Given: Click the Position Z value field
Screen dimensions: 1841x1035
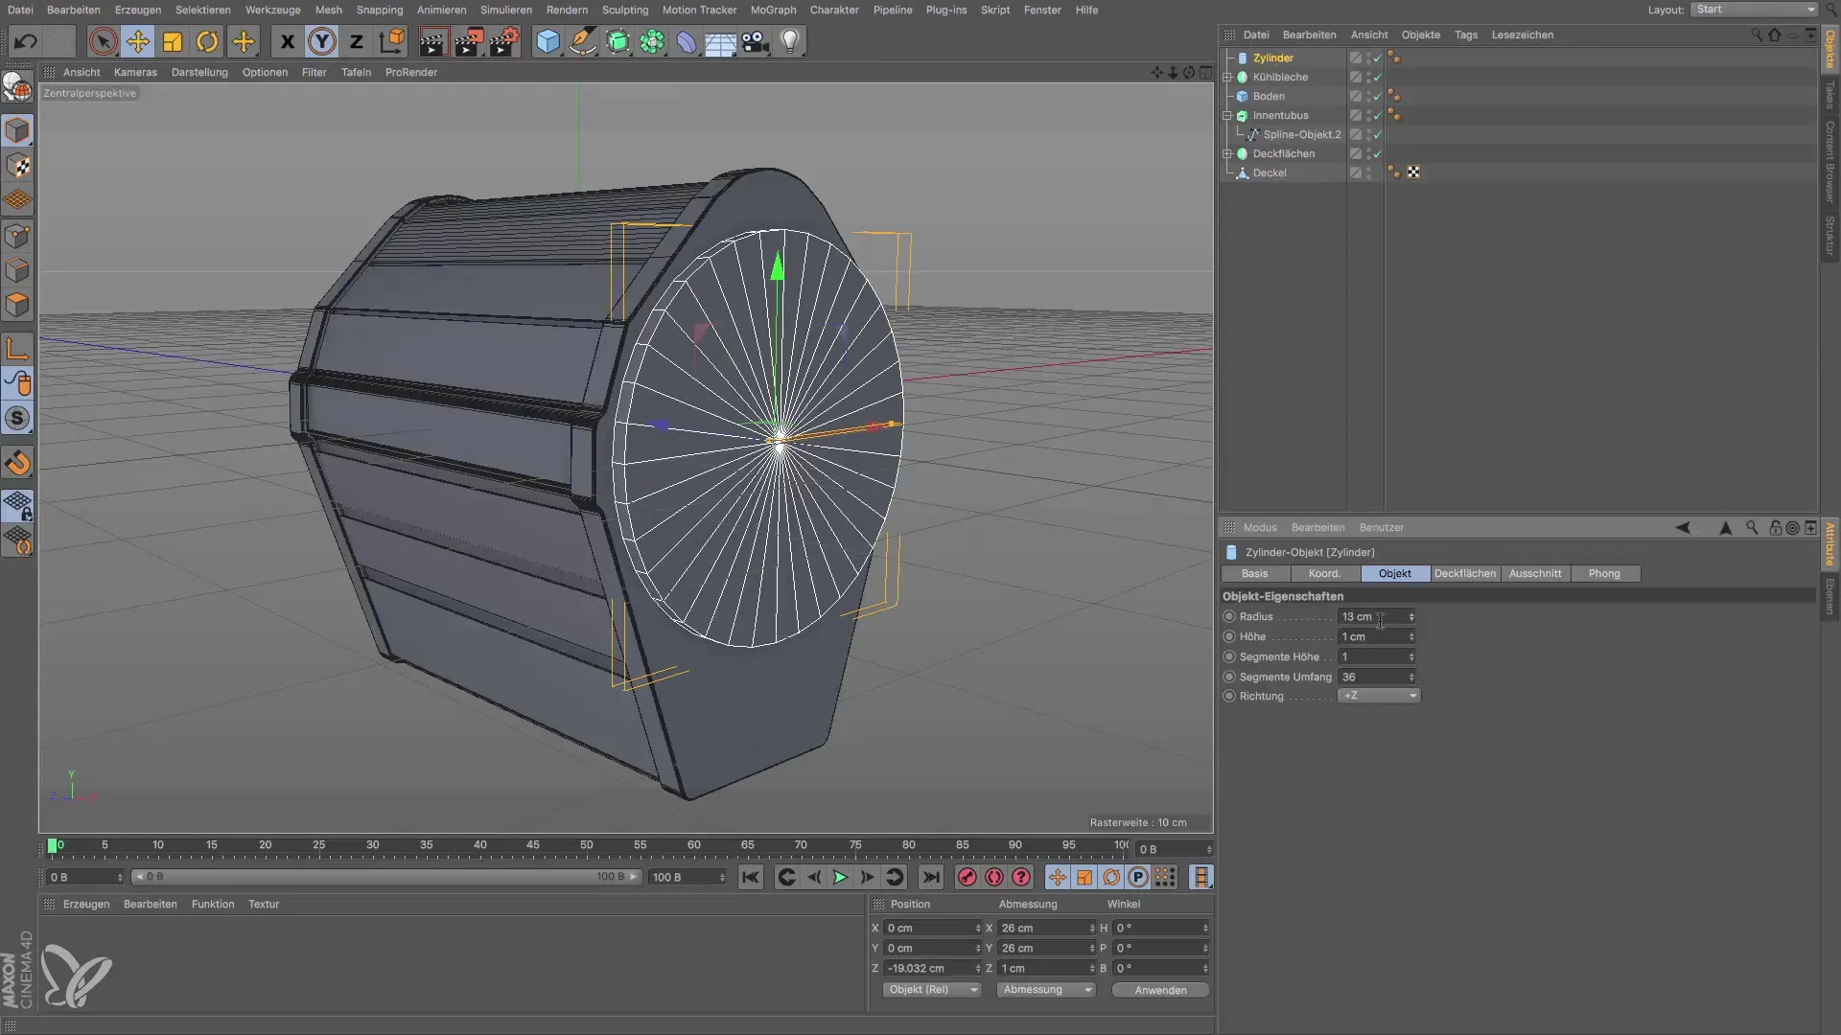Looking at the screenshot, I should click(x=927, y=968).
